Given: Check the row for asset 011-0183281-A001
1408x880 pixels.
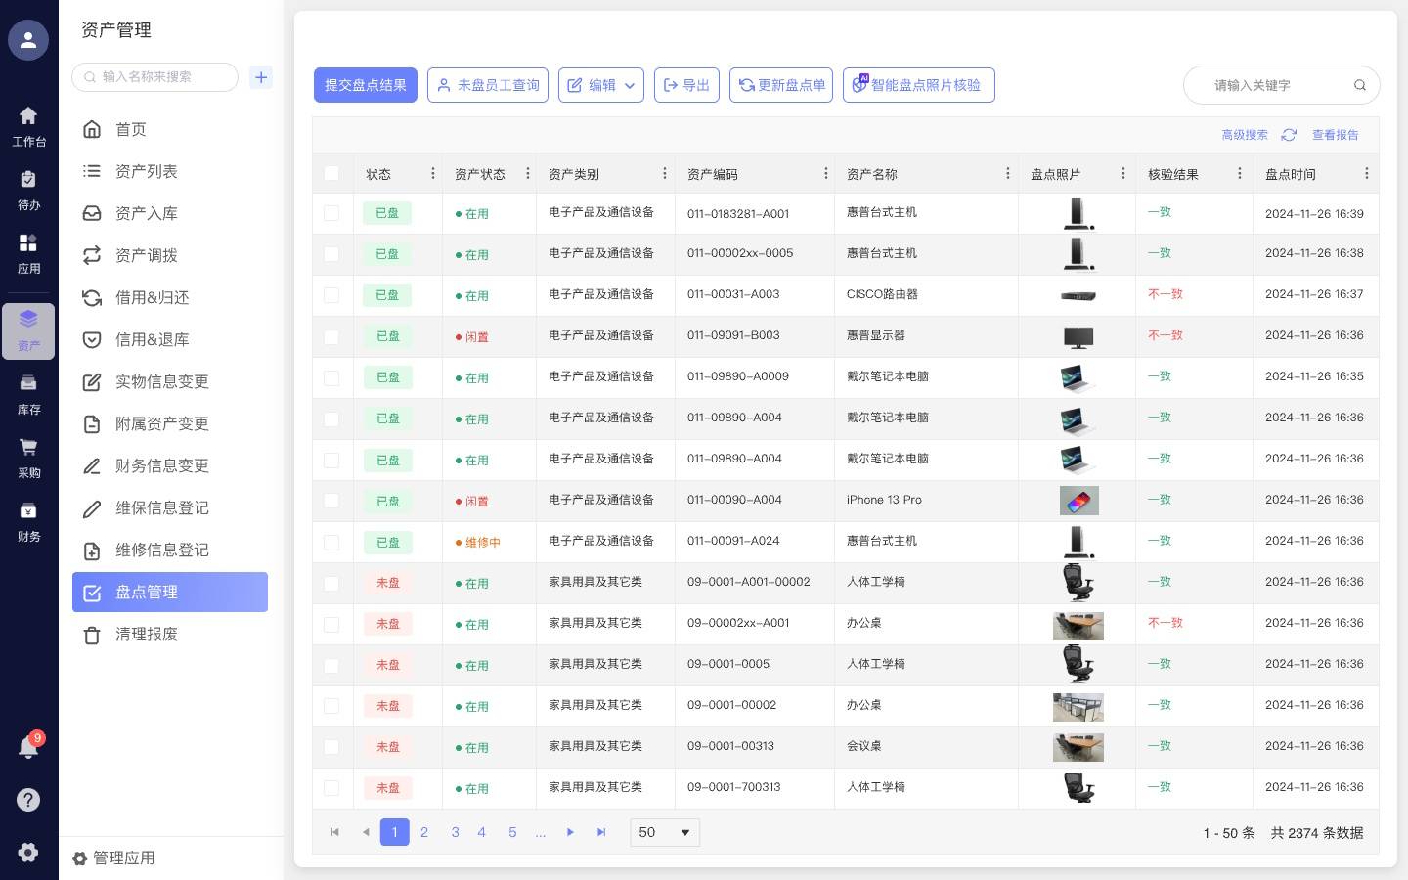Looking at the screenshot, I should point(331,213).
